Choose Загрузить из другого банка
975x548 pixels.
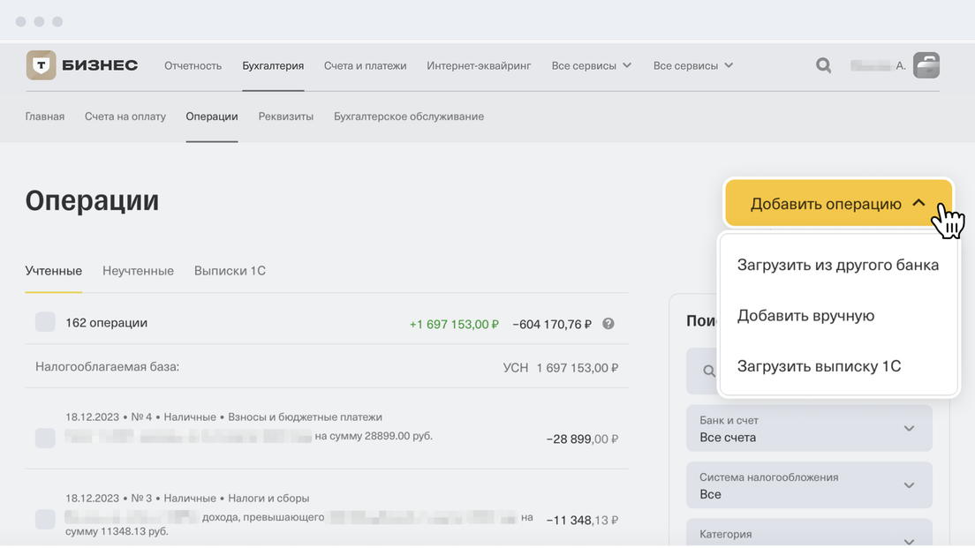837,265
